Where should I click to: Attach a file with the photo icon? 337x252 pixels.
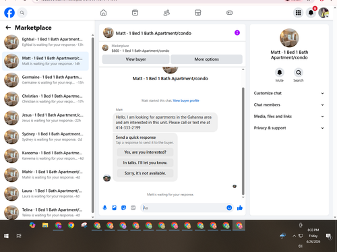click(114, 208)
